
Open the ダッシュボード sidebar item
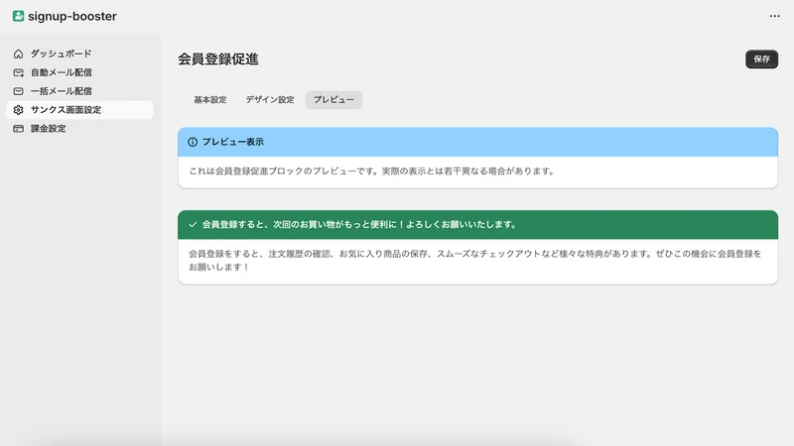pos(79,54)
